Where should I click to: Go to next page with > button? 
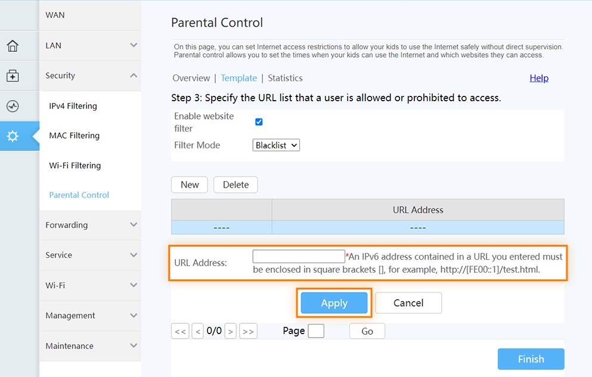pyautogui.click(x=231, y=331)
